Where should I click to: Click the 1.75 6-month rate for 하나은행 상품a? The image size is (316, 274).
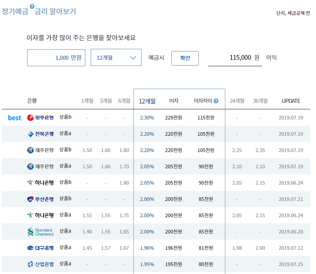124,215
